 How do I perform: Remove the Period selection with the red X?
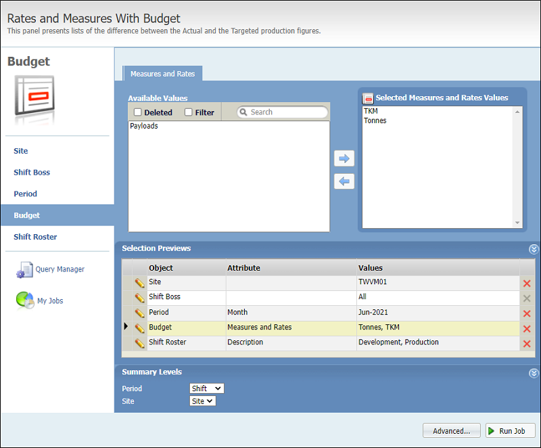click(x=527, y=313)
